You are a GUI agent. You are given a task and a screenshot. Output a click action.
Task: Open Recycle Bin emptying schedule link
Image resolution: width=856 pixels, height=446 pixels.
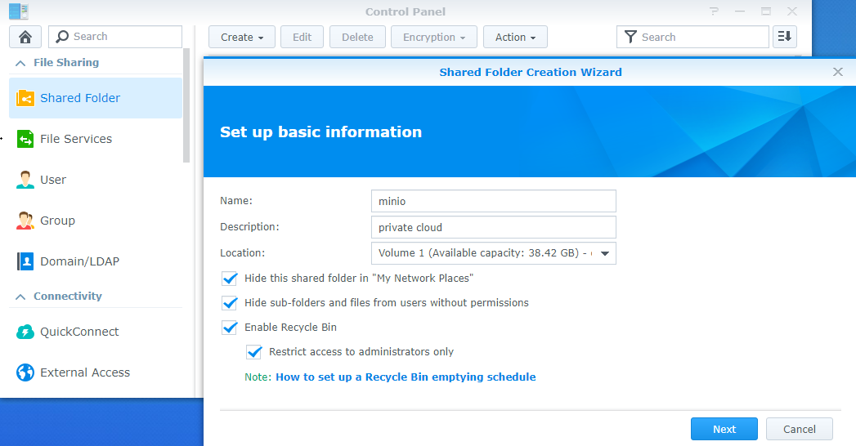[406, 377]
